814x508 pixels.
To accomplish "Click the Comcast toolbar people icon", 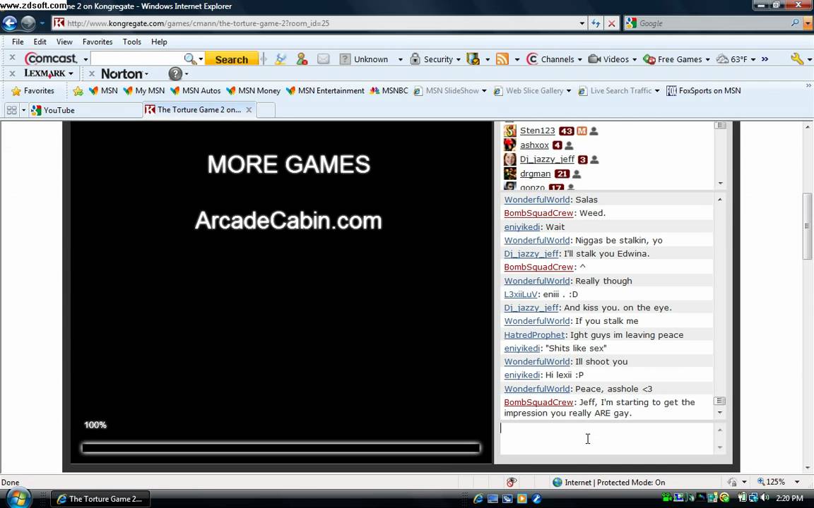I will click(302, 59).
